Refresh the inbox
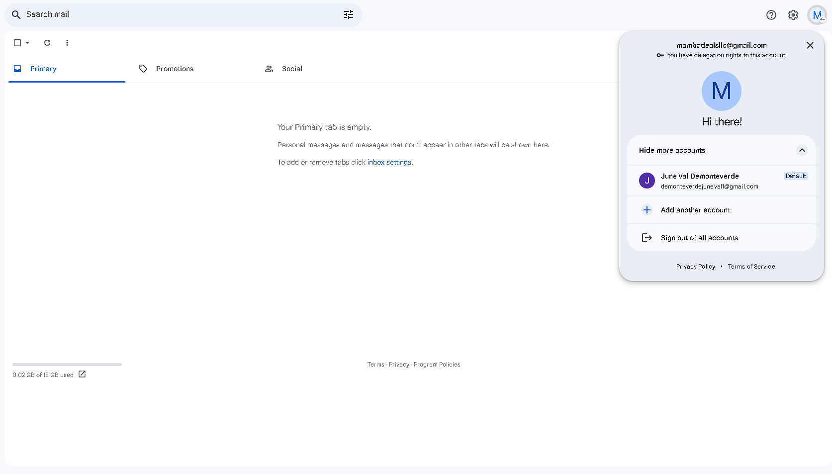This screenshot has height=474, width=832. (x=47, y=43)
